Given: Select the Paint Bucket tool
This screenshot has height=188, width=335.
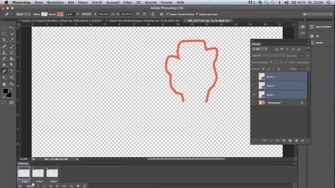Looking at the screenshot, I should (x=12, y=58).
